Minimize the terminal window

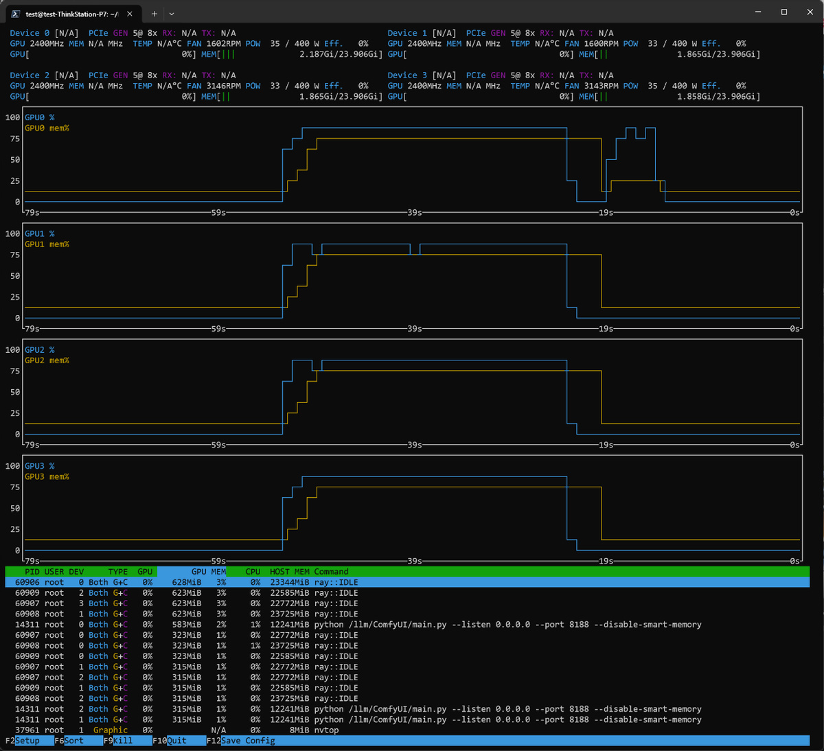tap(758, 12)
